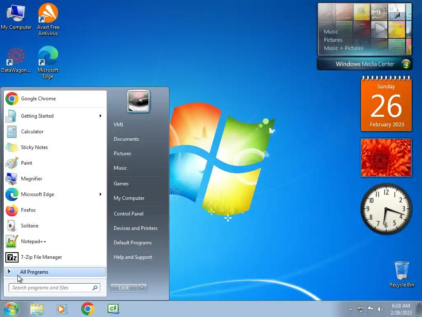The width and height of the screenshot is (422, 317).
Task: Click the search magnifier icon in Start menu
Action: point(95,288)
